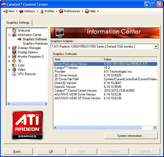Screen dimensions: 164x157
Task: Select the Provider row
Action: (x=105, y=72)
